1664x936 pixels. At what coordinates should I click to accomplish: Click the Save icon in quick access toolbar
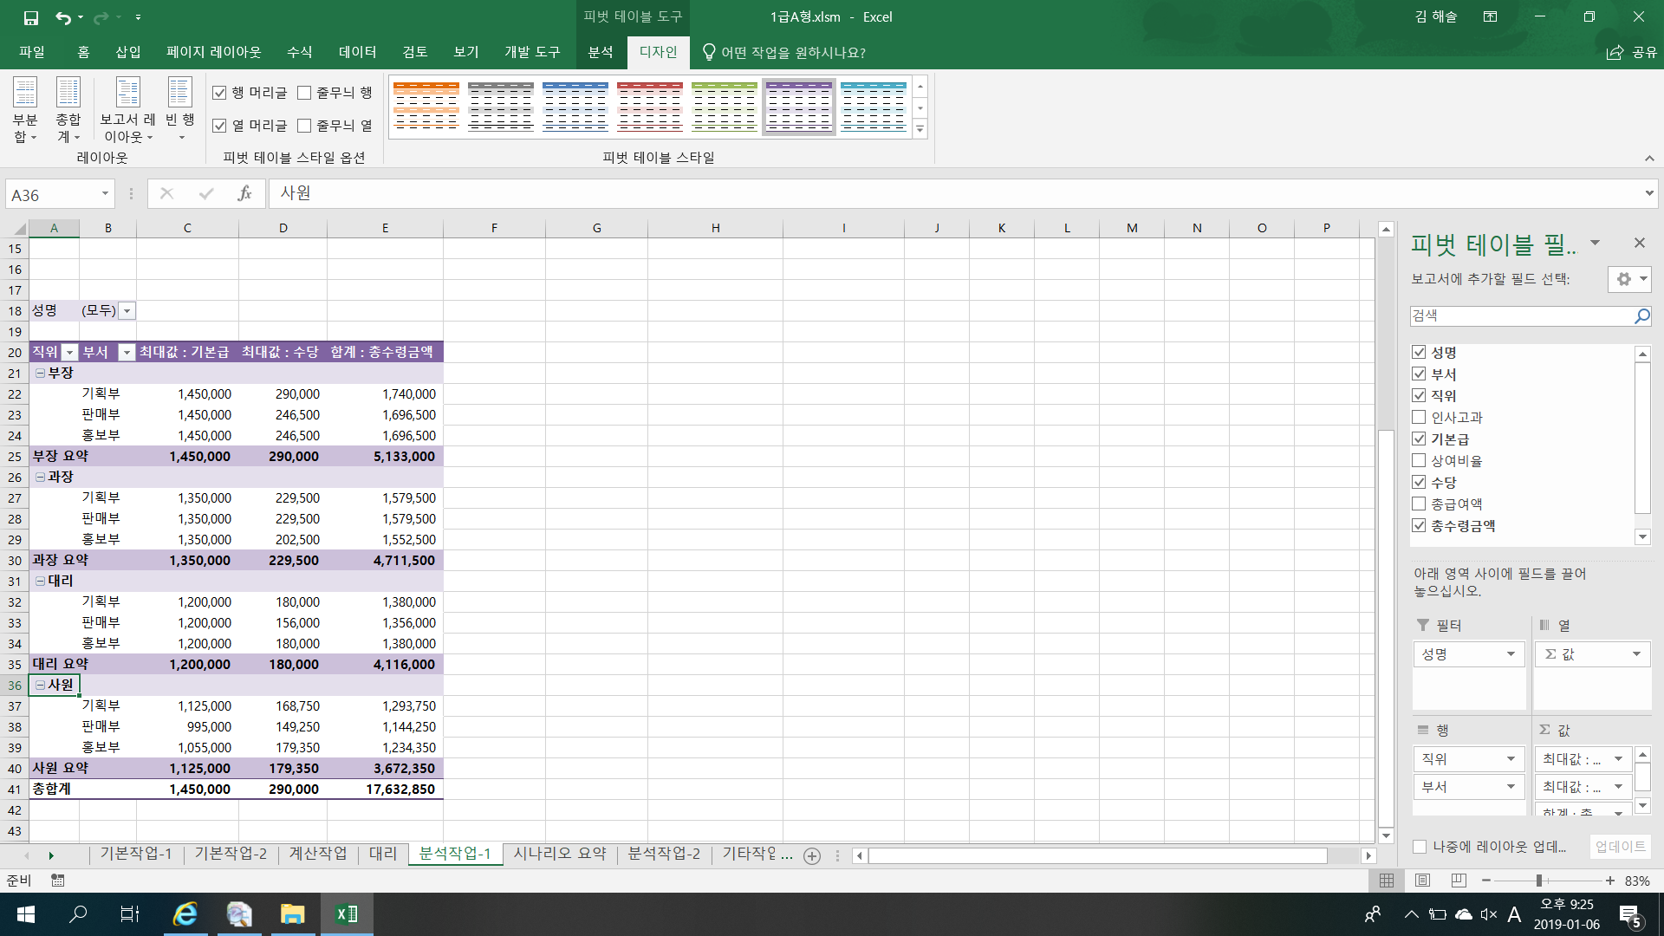click(30, 17)
